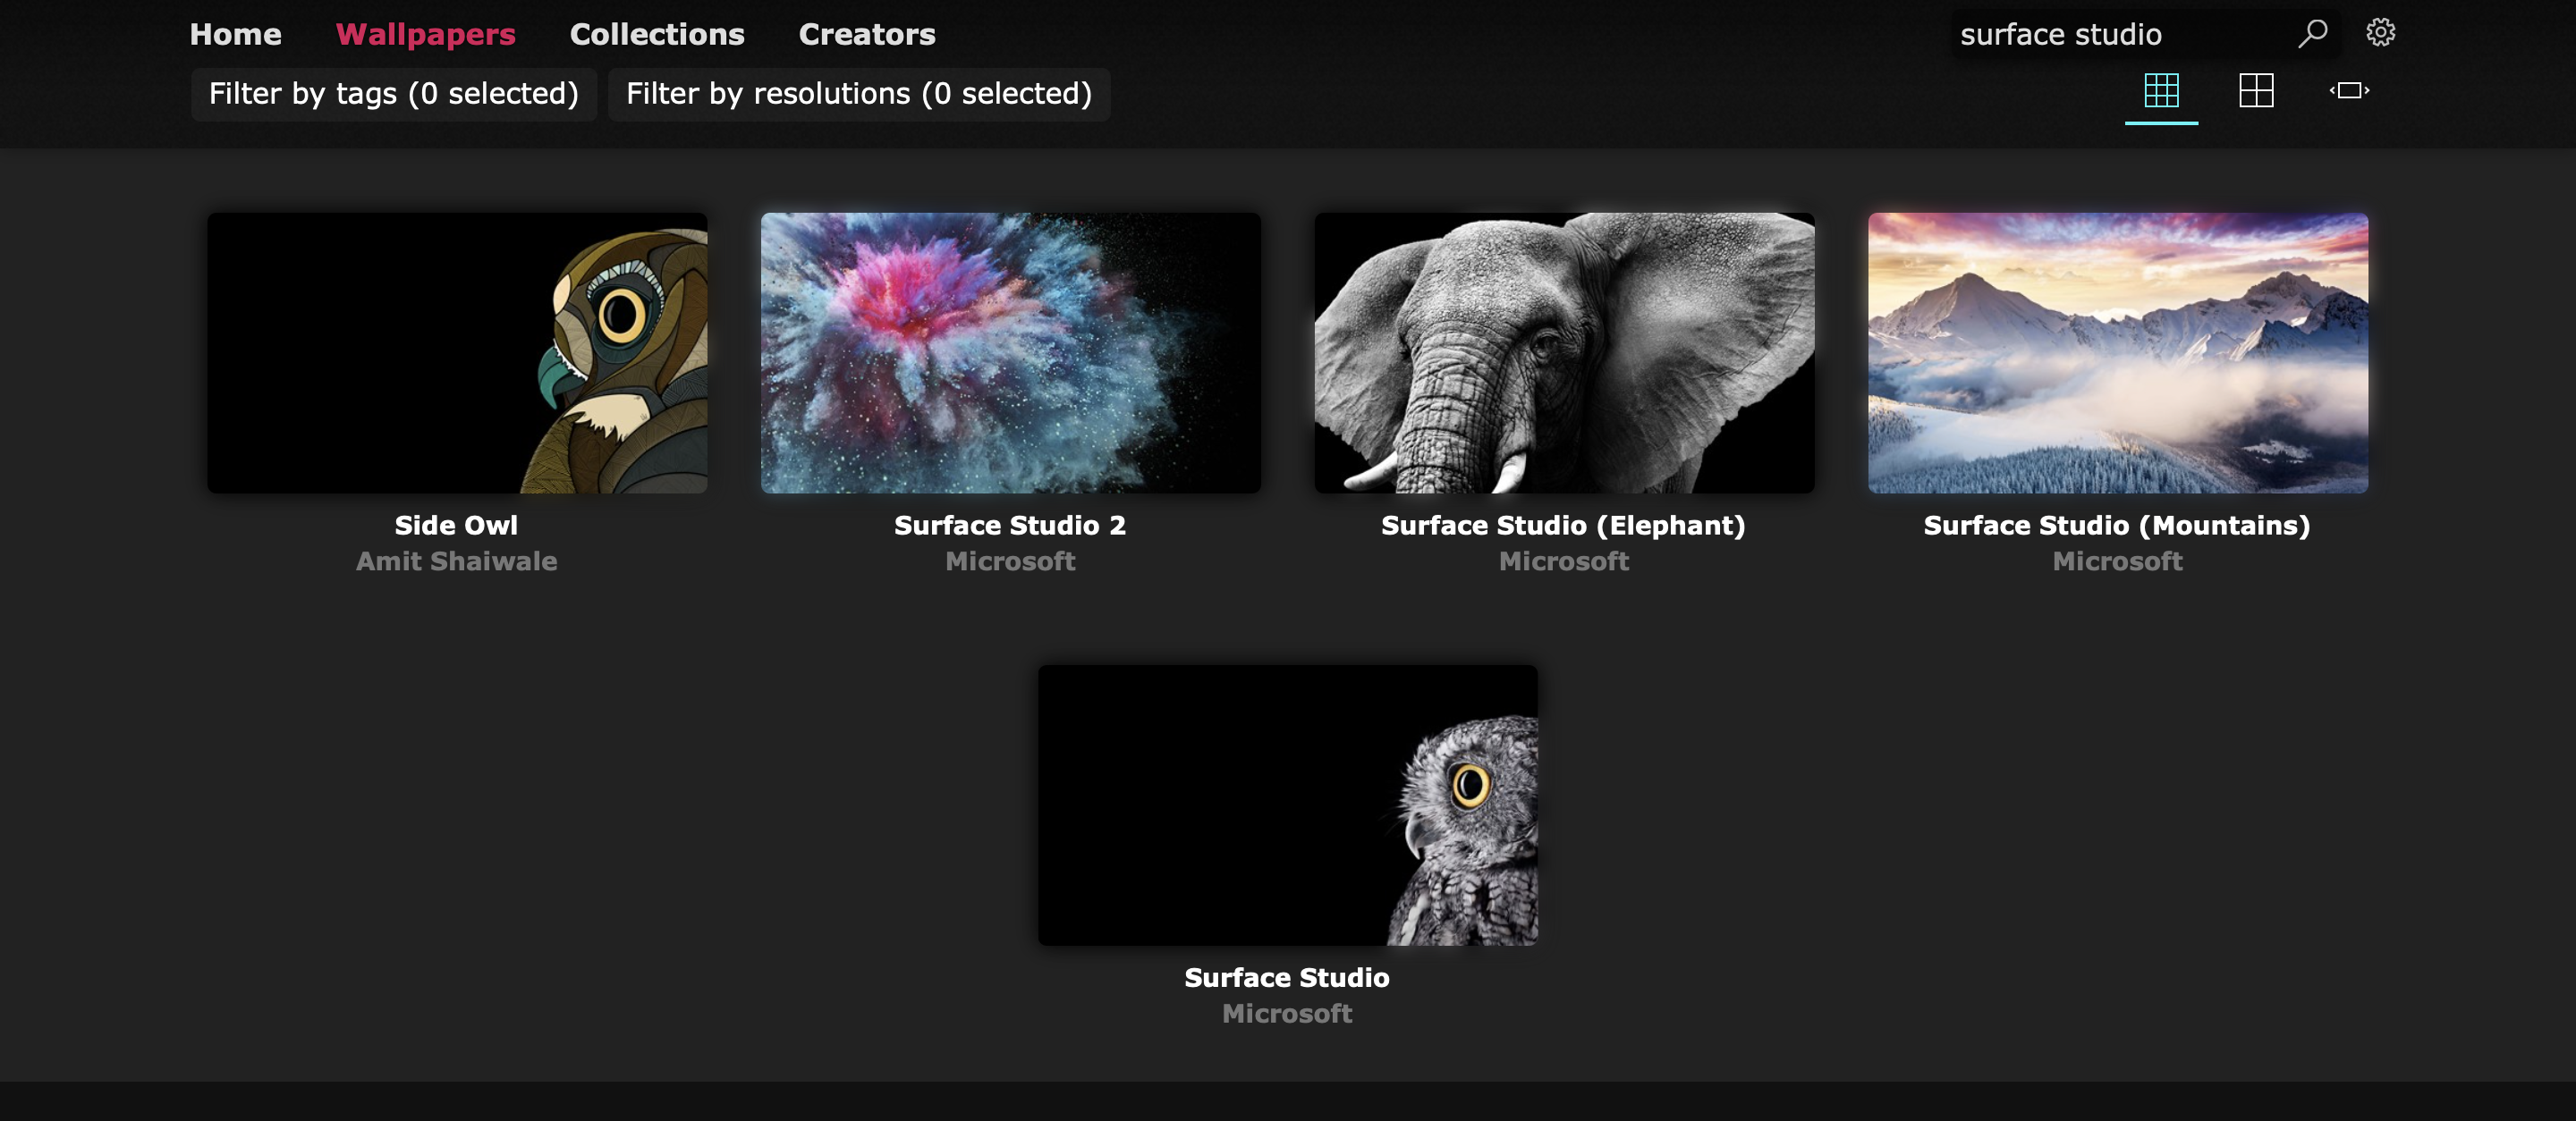Image resolution: width=2576 pixels, height=1121 pixels.
Task: Click the bottom 'Surface Studio' title
Action: [1287, 978]
